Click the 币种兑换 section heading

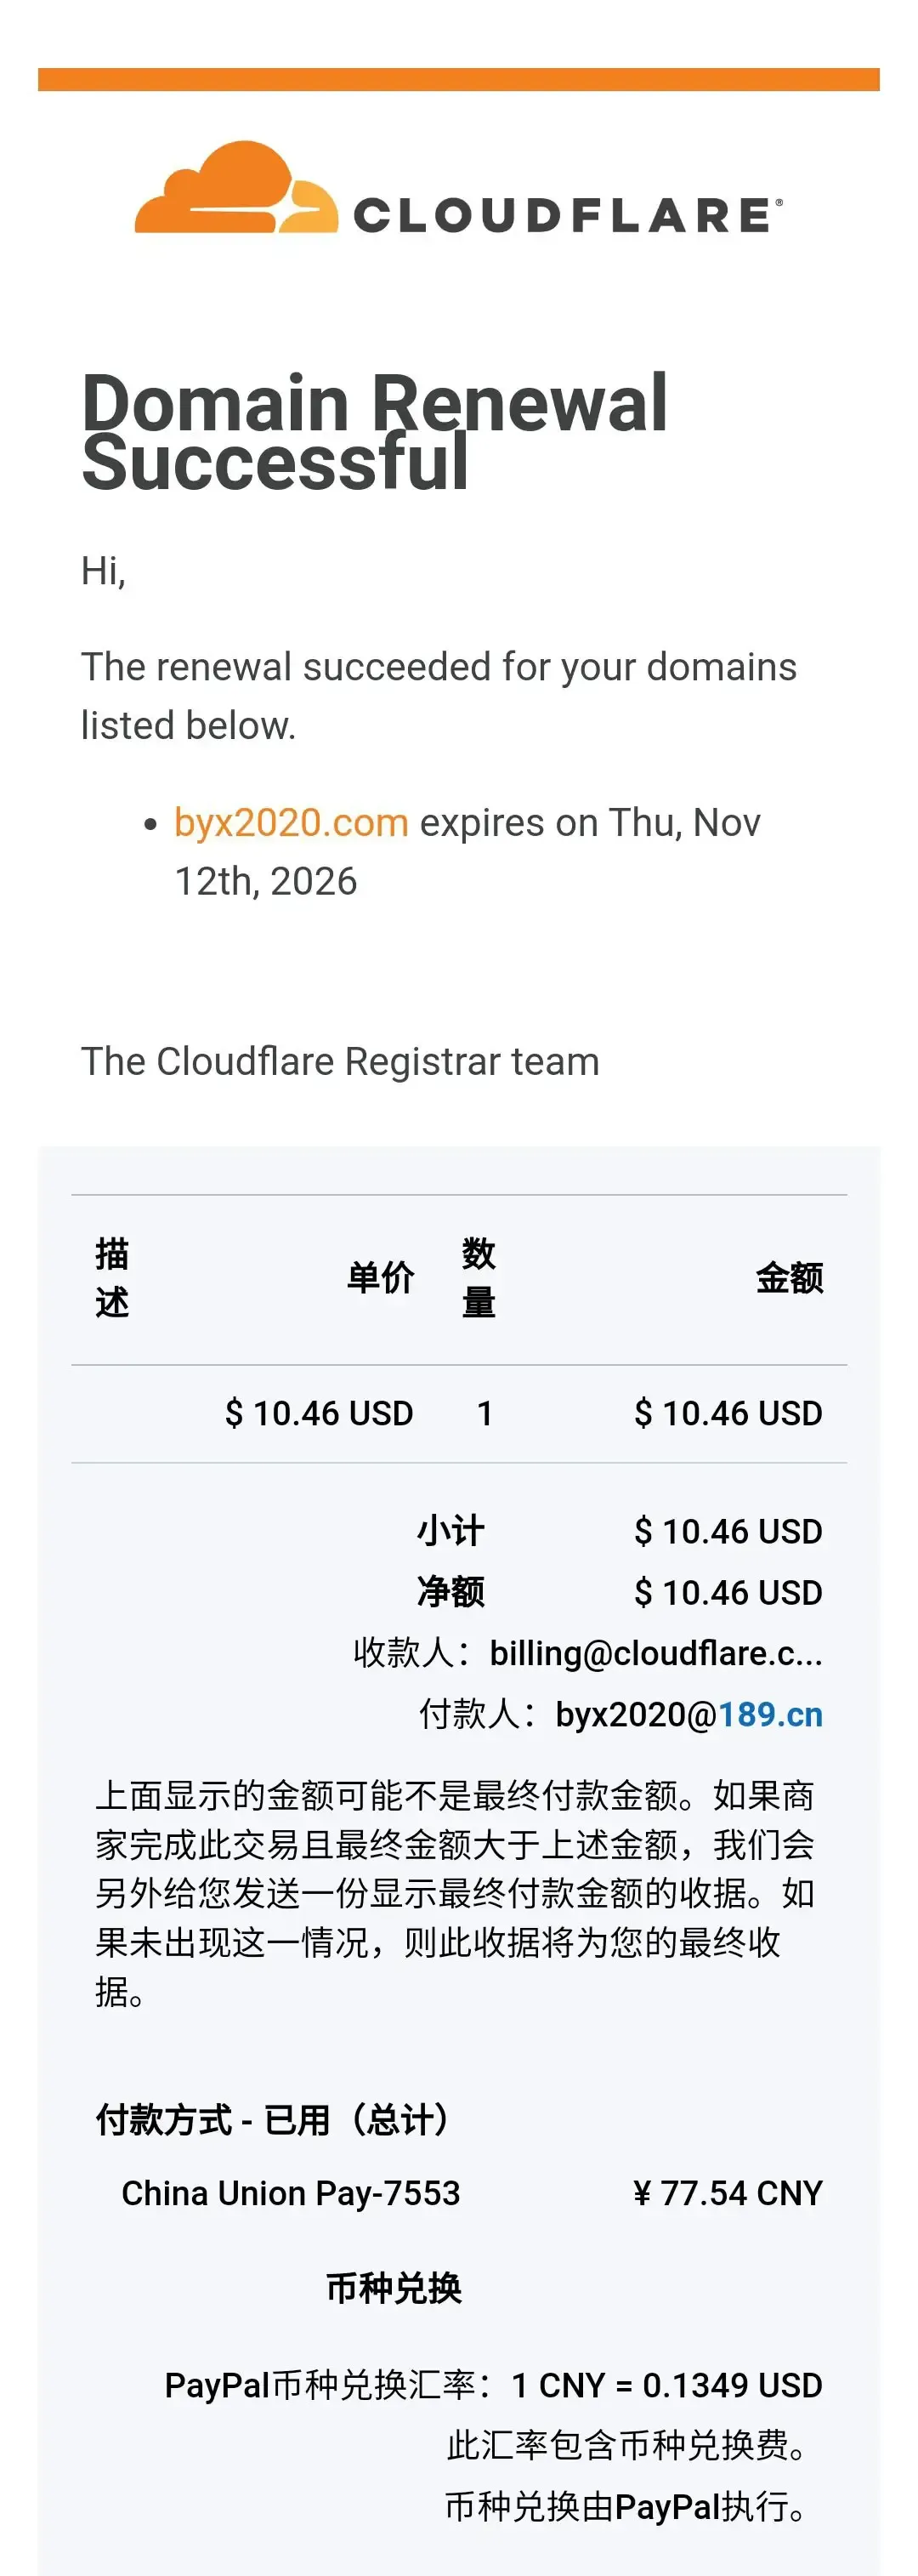point(394,2288)
